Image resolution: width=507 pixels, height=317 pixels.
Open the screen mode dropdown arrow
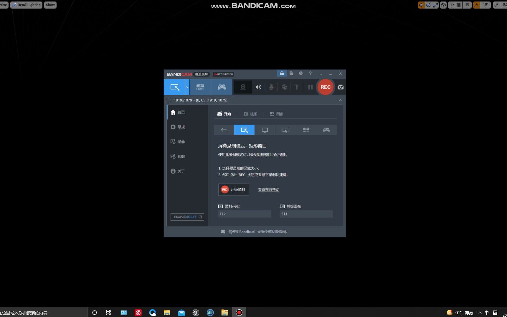[x=187, y=87]
